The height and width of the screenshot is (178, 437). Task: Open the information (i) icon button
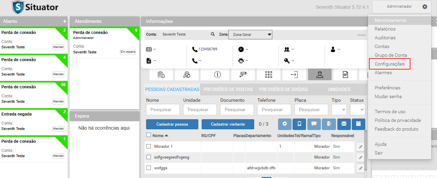pos(217,75)
